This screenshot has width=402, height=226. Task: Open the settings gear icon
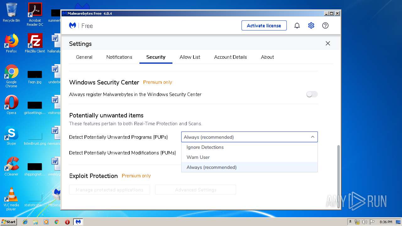tap(311, 26)
